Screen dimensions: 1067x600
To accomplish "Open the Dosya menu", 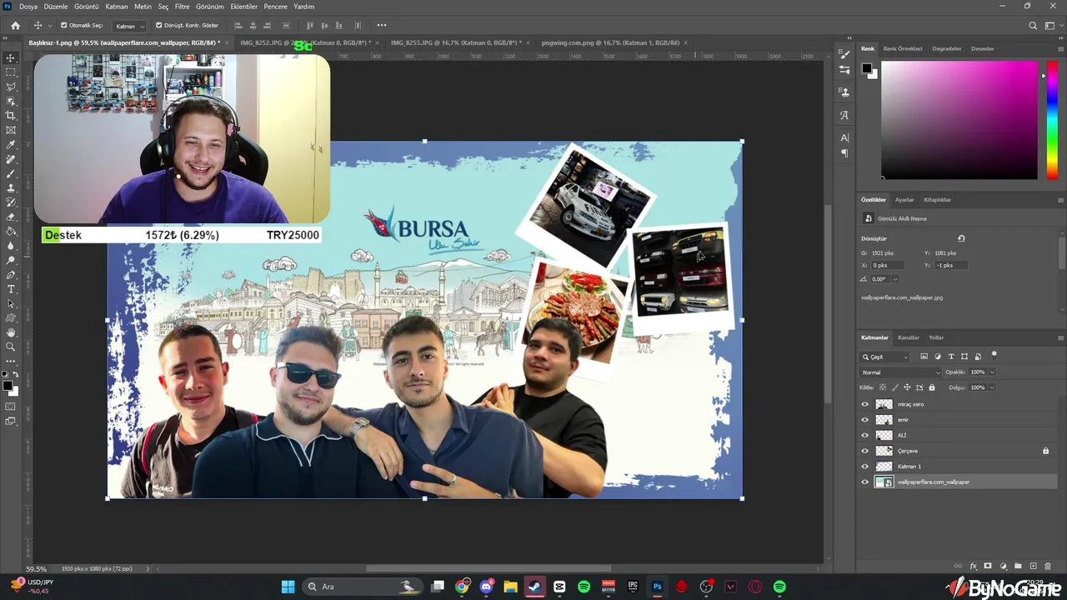I will click(28, 7).
